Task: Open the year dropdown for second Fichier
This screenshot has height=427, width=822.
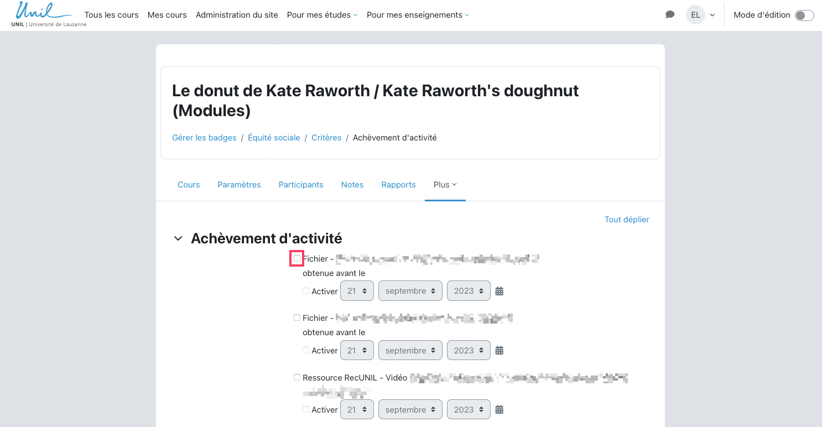Action: (468, 350)
